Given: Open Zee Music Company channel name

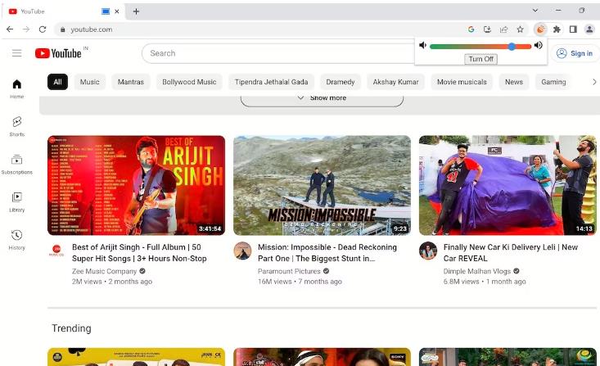Looking at the screenshot, I should pyautogui.click(x=104, y=271).
